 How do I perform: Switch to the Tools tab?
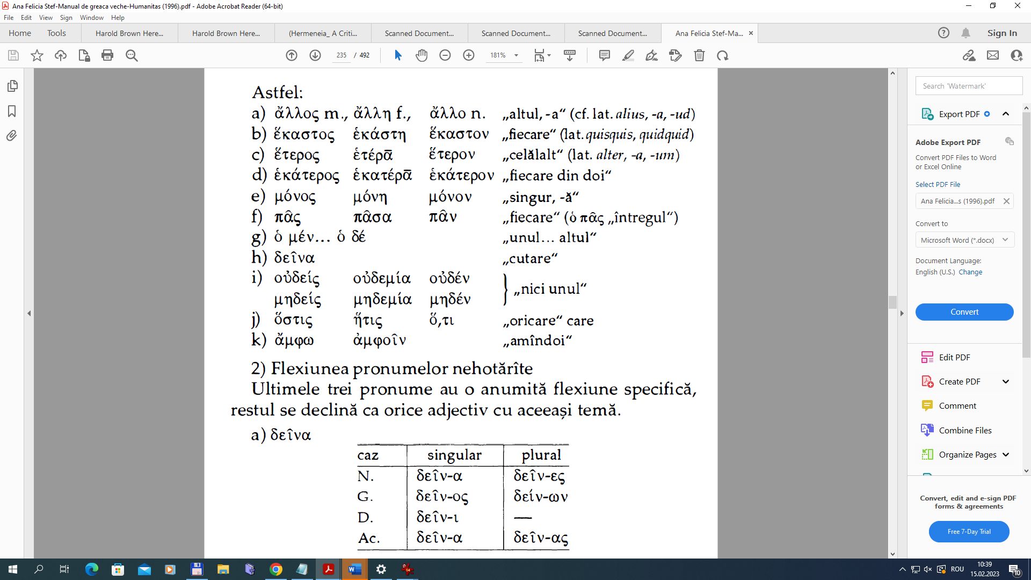[x=56, y=33]
